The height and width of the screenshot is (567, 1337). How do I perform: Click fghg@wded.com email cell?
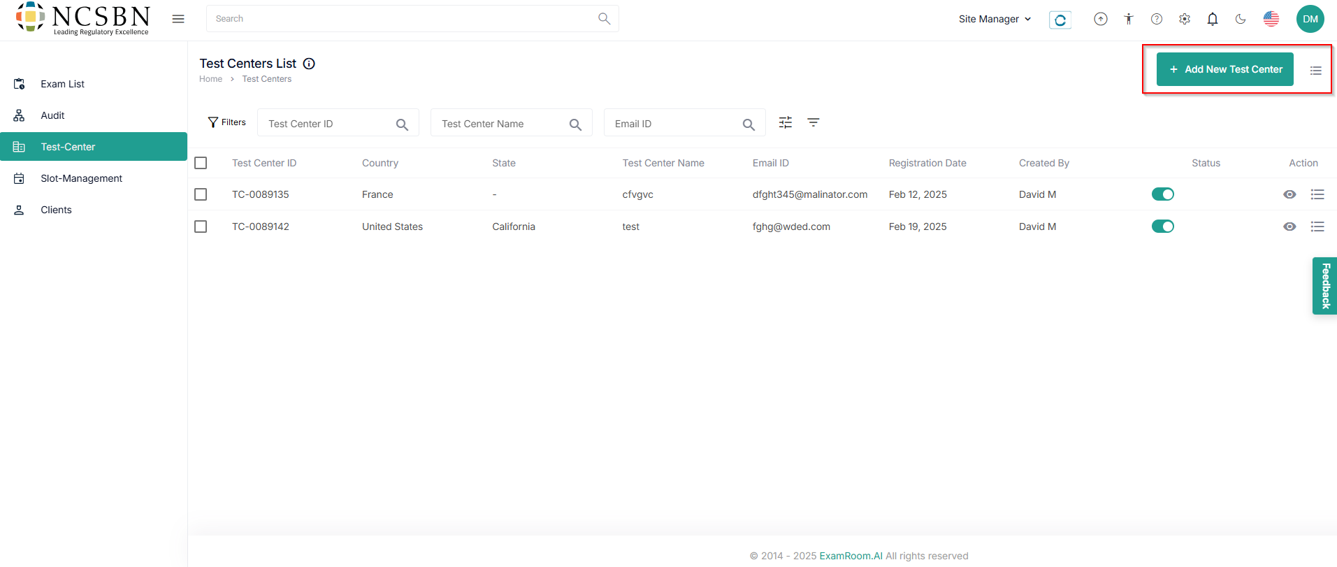point(791,227)
